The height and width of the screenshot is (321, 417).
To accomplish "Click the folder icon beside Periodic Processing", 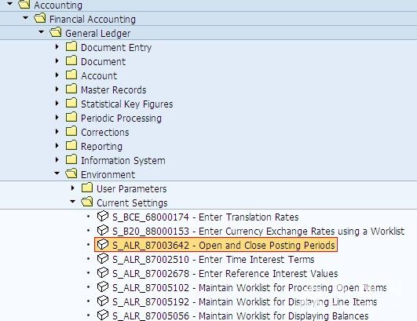I will click(x=71, y=117).
